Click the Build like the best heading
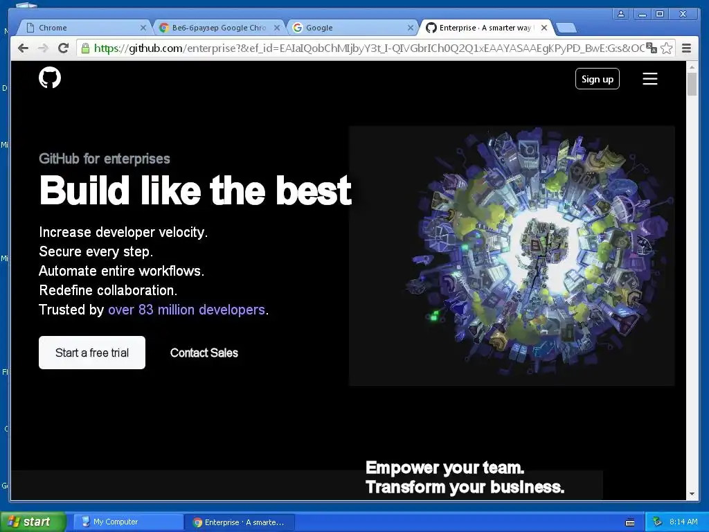The height and width of the screenshot is (532, 709). [x=195, y=190]
